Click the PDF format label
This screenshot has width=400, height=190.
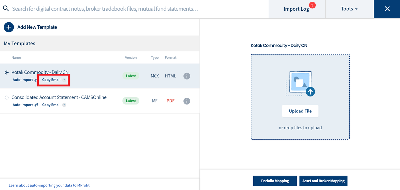(170, 101)
